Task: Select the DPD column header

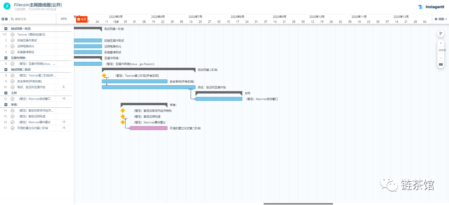Action: [x=64, y=19]
